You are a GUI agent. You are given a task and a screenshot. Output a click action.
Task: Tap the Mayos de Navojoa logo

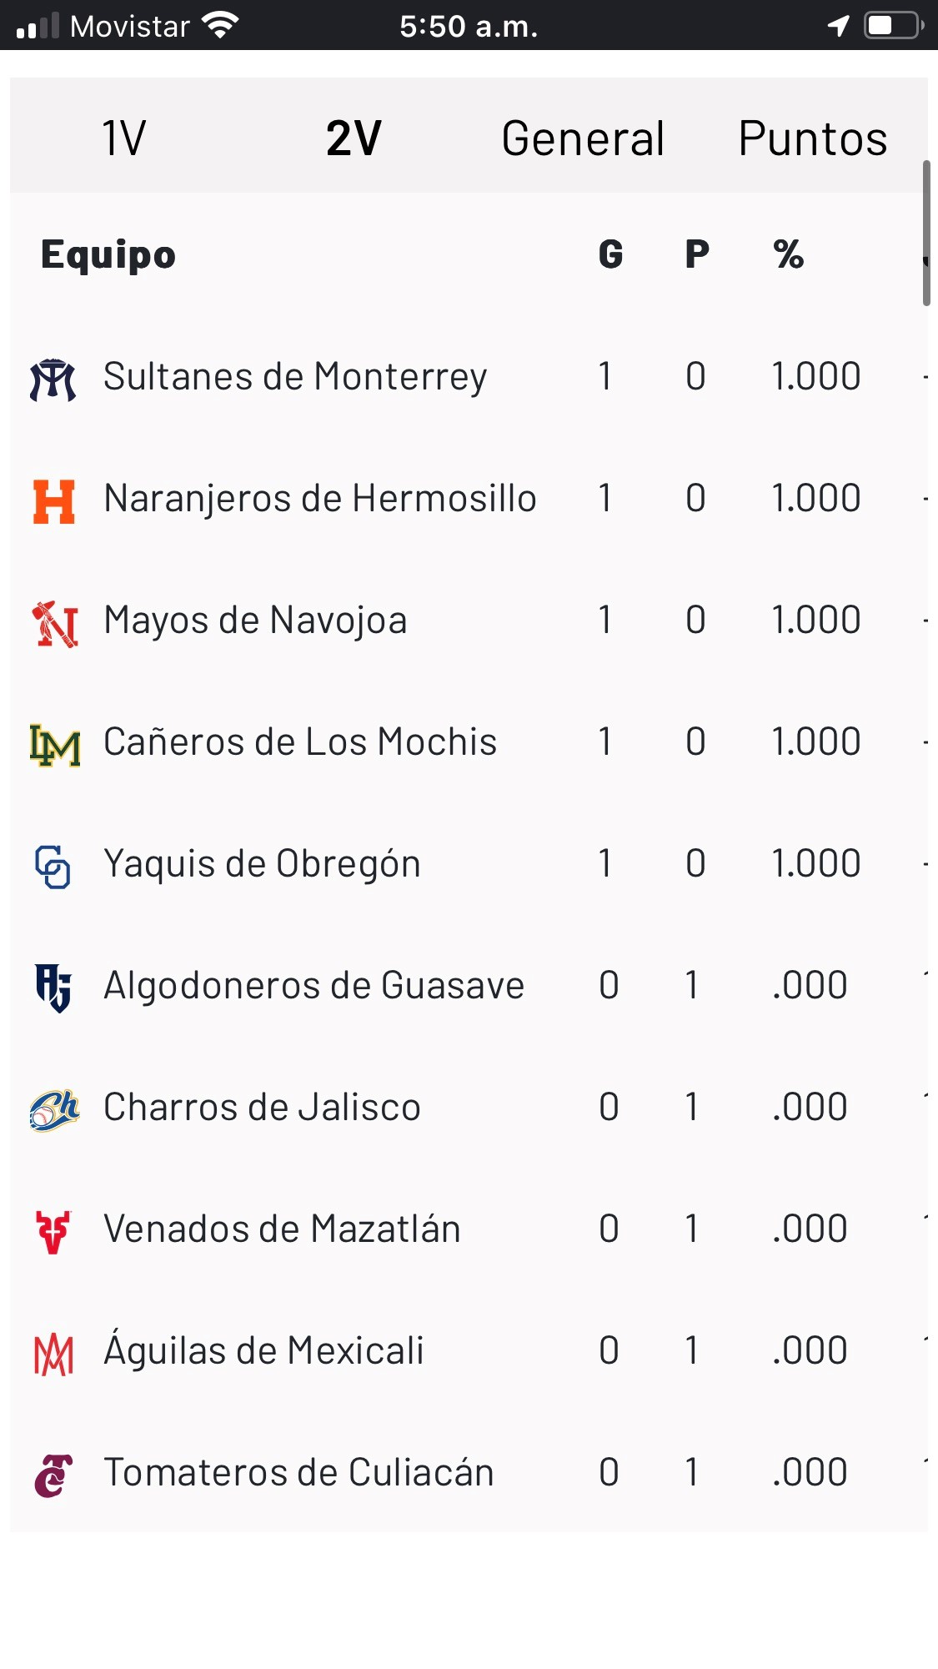55,623
